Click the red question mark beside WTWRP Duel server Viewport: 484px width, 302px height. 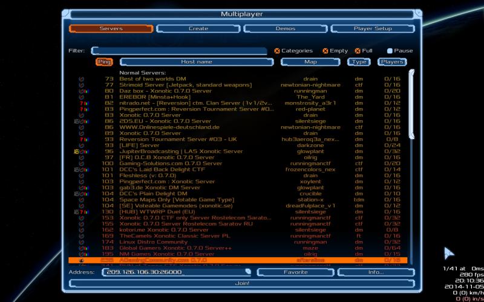(x=80, y=212)
